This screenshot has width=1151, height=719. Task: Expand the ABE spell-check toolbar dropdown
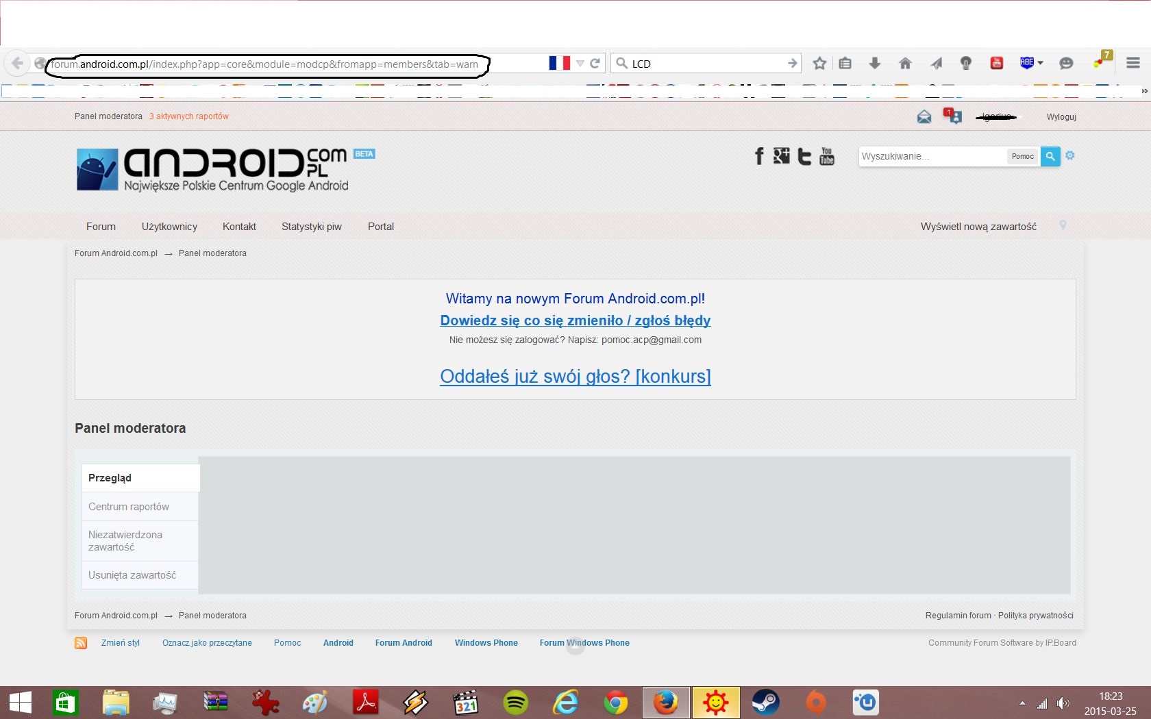pos(1041,63)
